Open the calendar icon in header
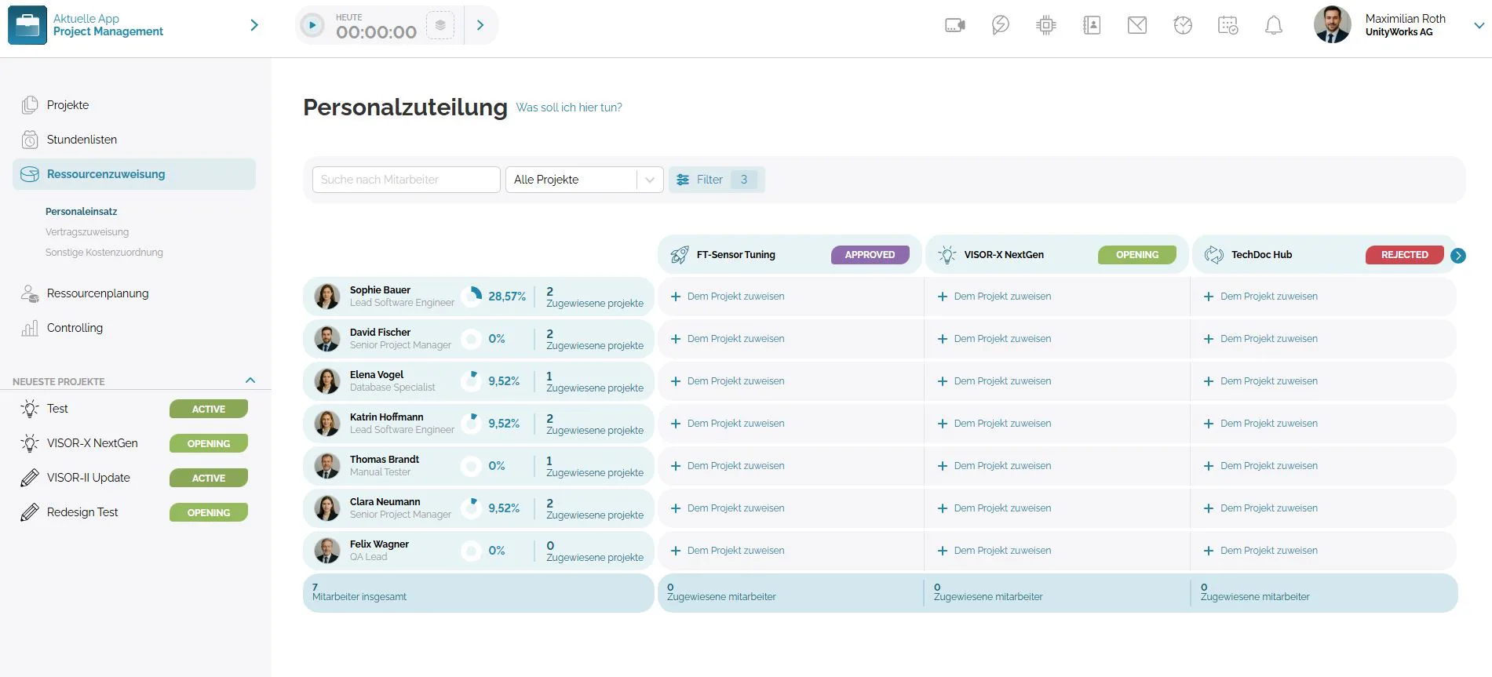This screenshot has height=677, width=1492. (1228, 25)
